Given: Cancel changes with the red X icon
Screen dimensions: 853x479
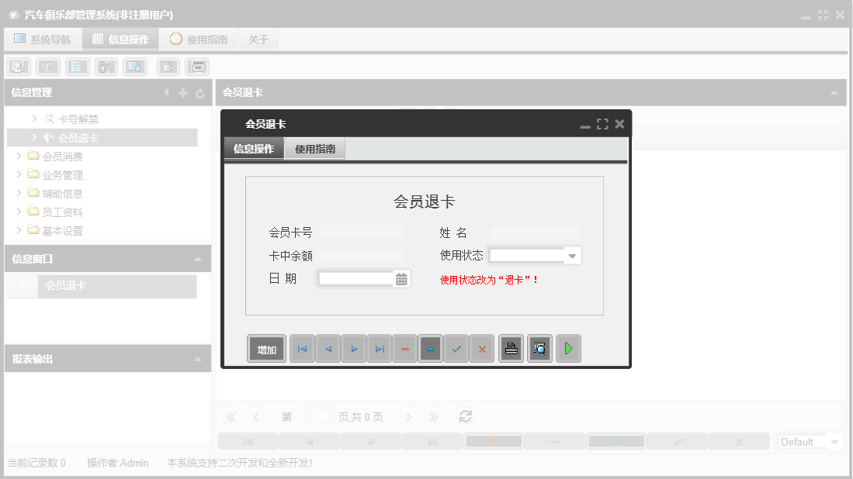Looking at the screenshot, I should [x=481, y=348].
